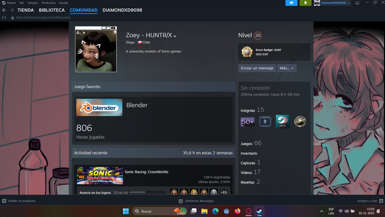This screenshot has width=385, height=217.
Task: Click the Blender game title
Action: pos(137,105)
